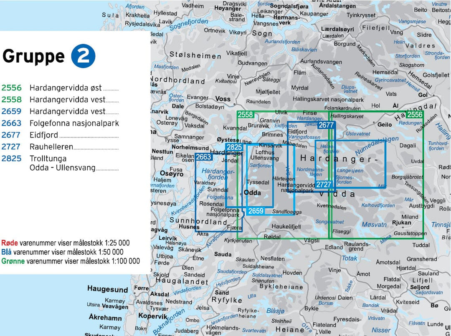The image size is (451, 336).
Task: Click legend entry 'Folgefonna nasjonalpark'
Action: 74,123
